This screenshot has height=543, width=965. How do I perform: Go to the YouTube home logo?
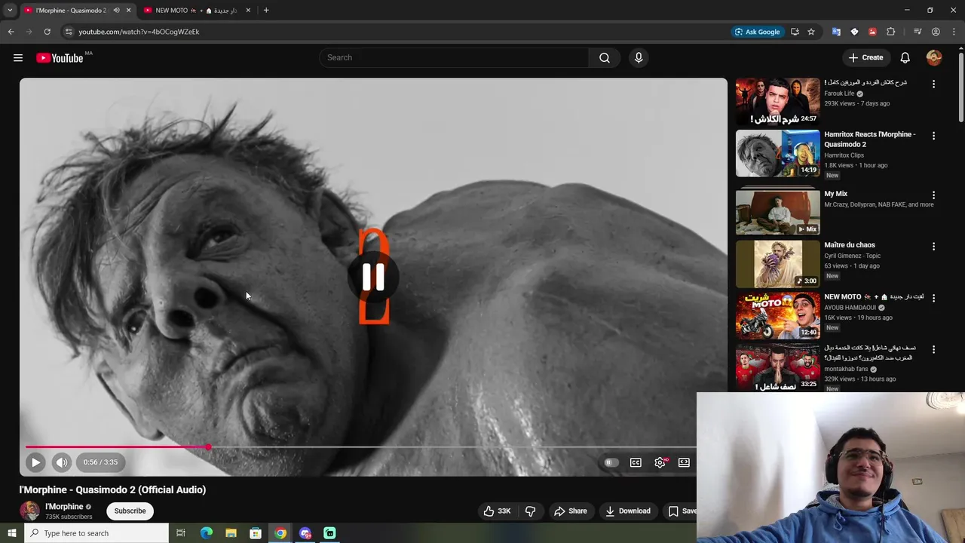60,58
